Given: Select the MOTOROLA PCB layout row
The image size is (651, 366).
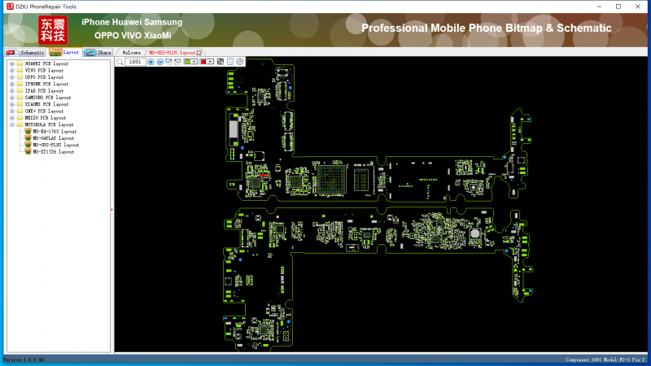Looking at the screenshot, I should tap(49, 124).
